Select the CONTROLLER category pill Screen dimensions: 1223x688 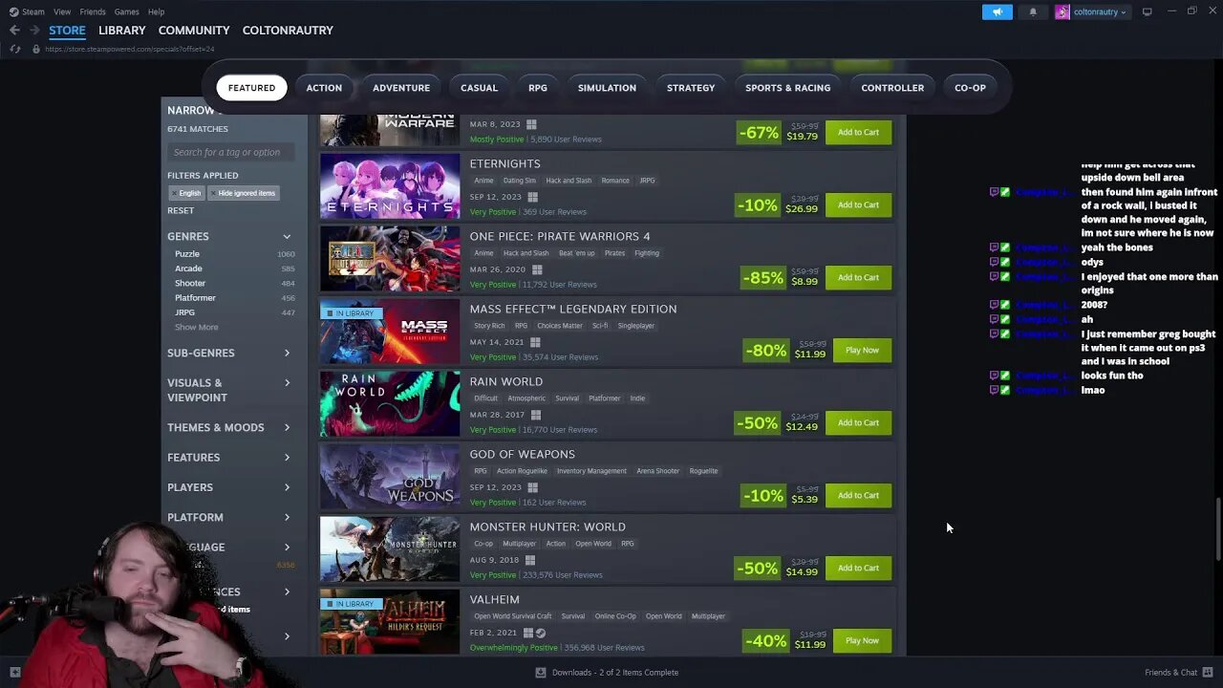click(892, 88)
